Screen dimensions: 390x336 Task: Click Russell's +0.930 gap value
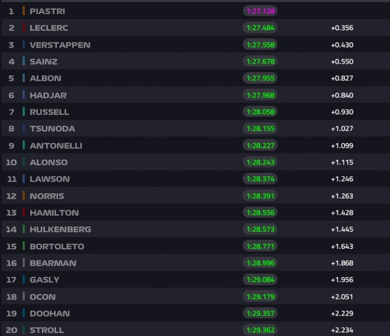point(342,112)
